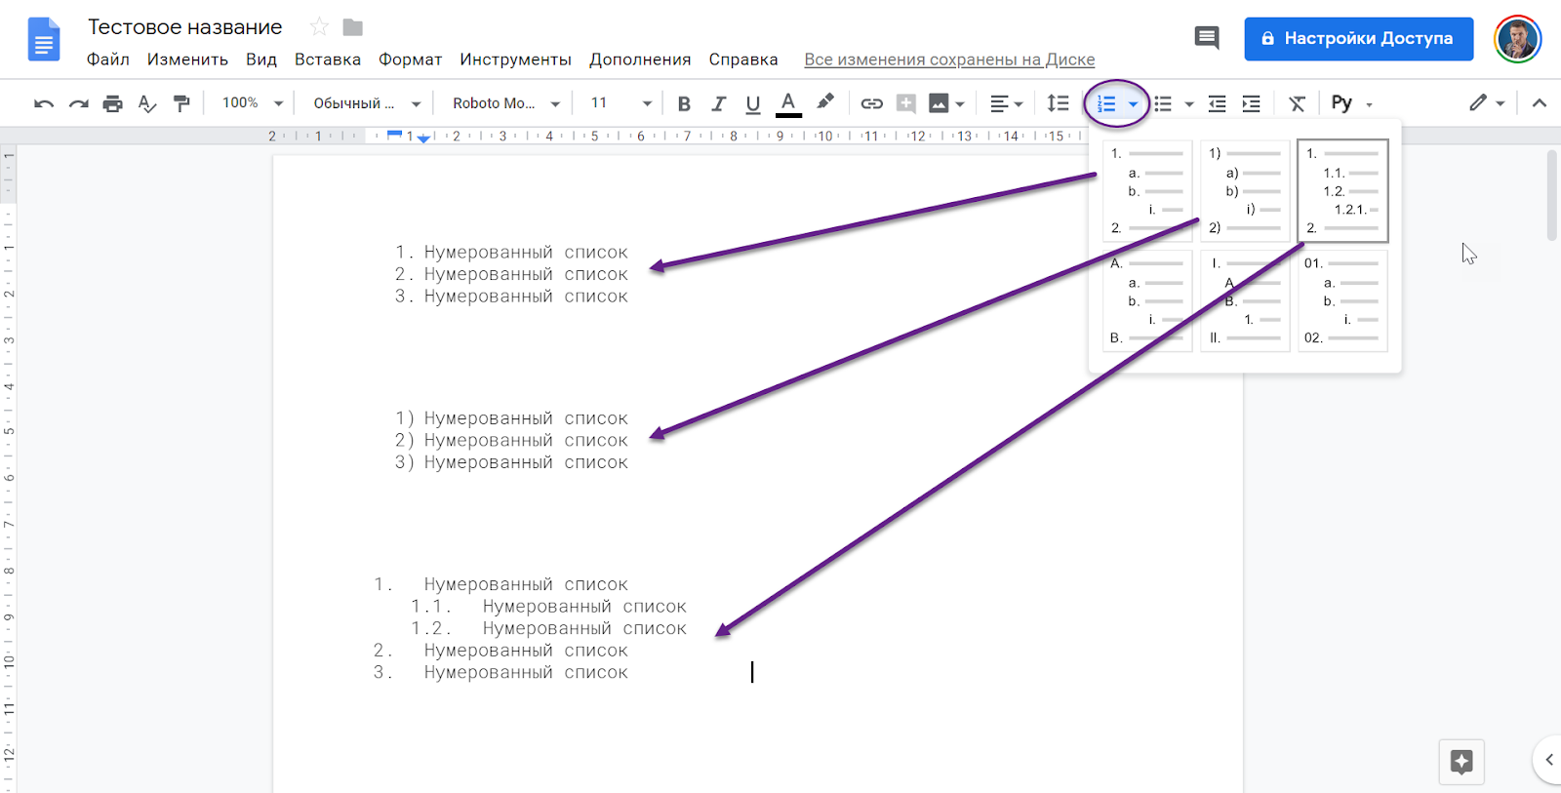Open the Вид menu
Screen dimensions: 1561x793
[x=261, y=59]
